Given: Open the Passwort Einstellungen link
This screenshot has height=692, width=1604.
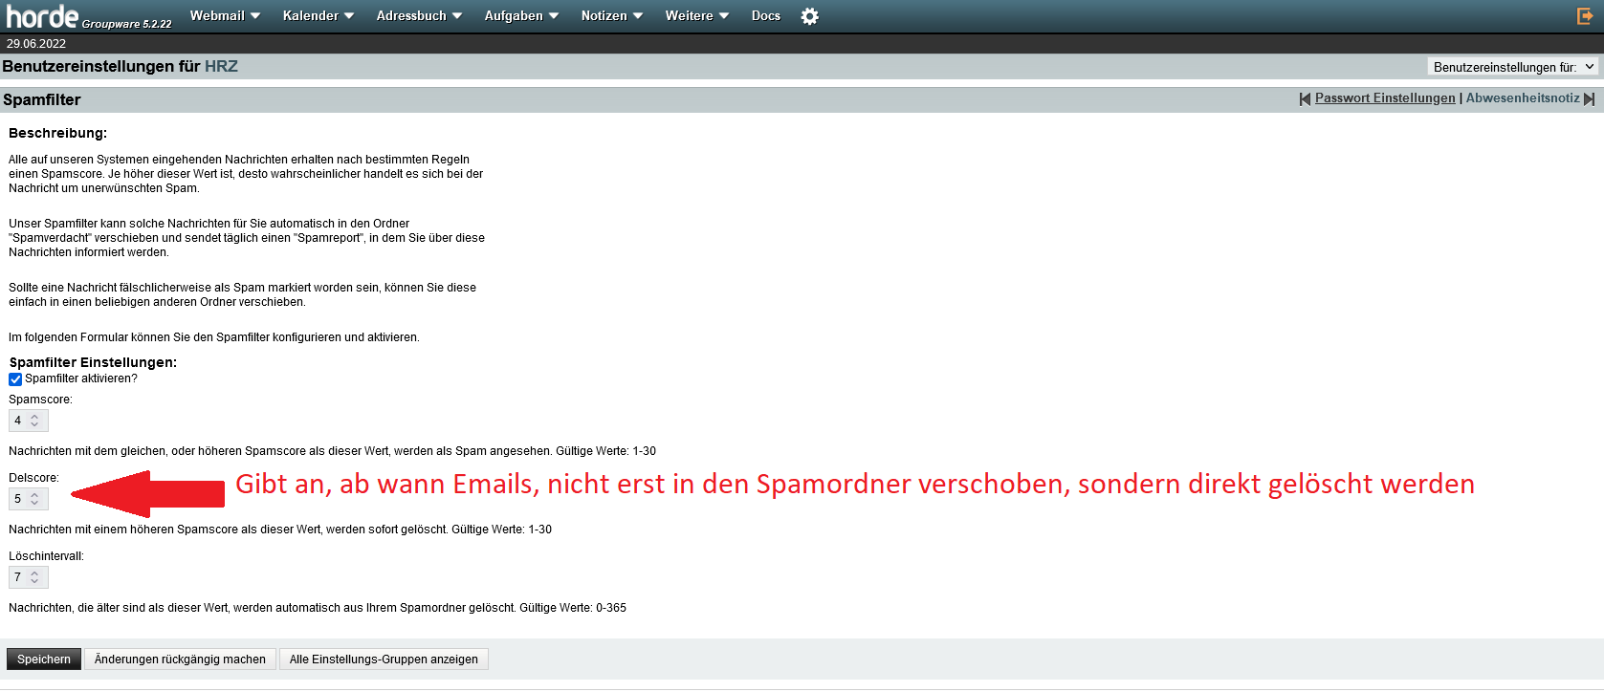Looking at the screenshot, I should [x=1384, y=98].
